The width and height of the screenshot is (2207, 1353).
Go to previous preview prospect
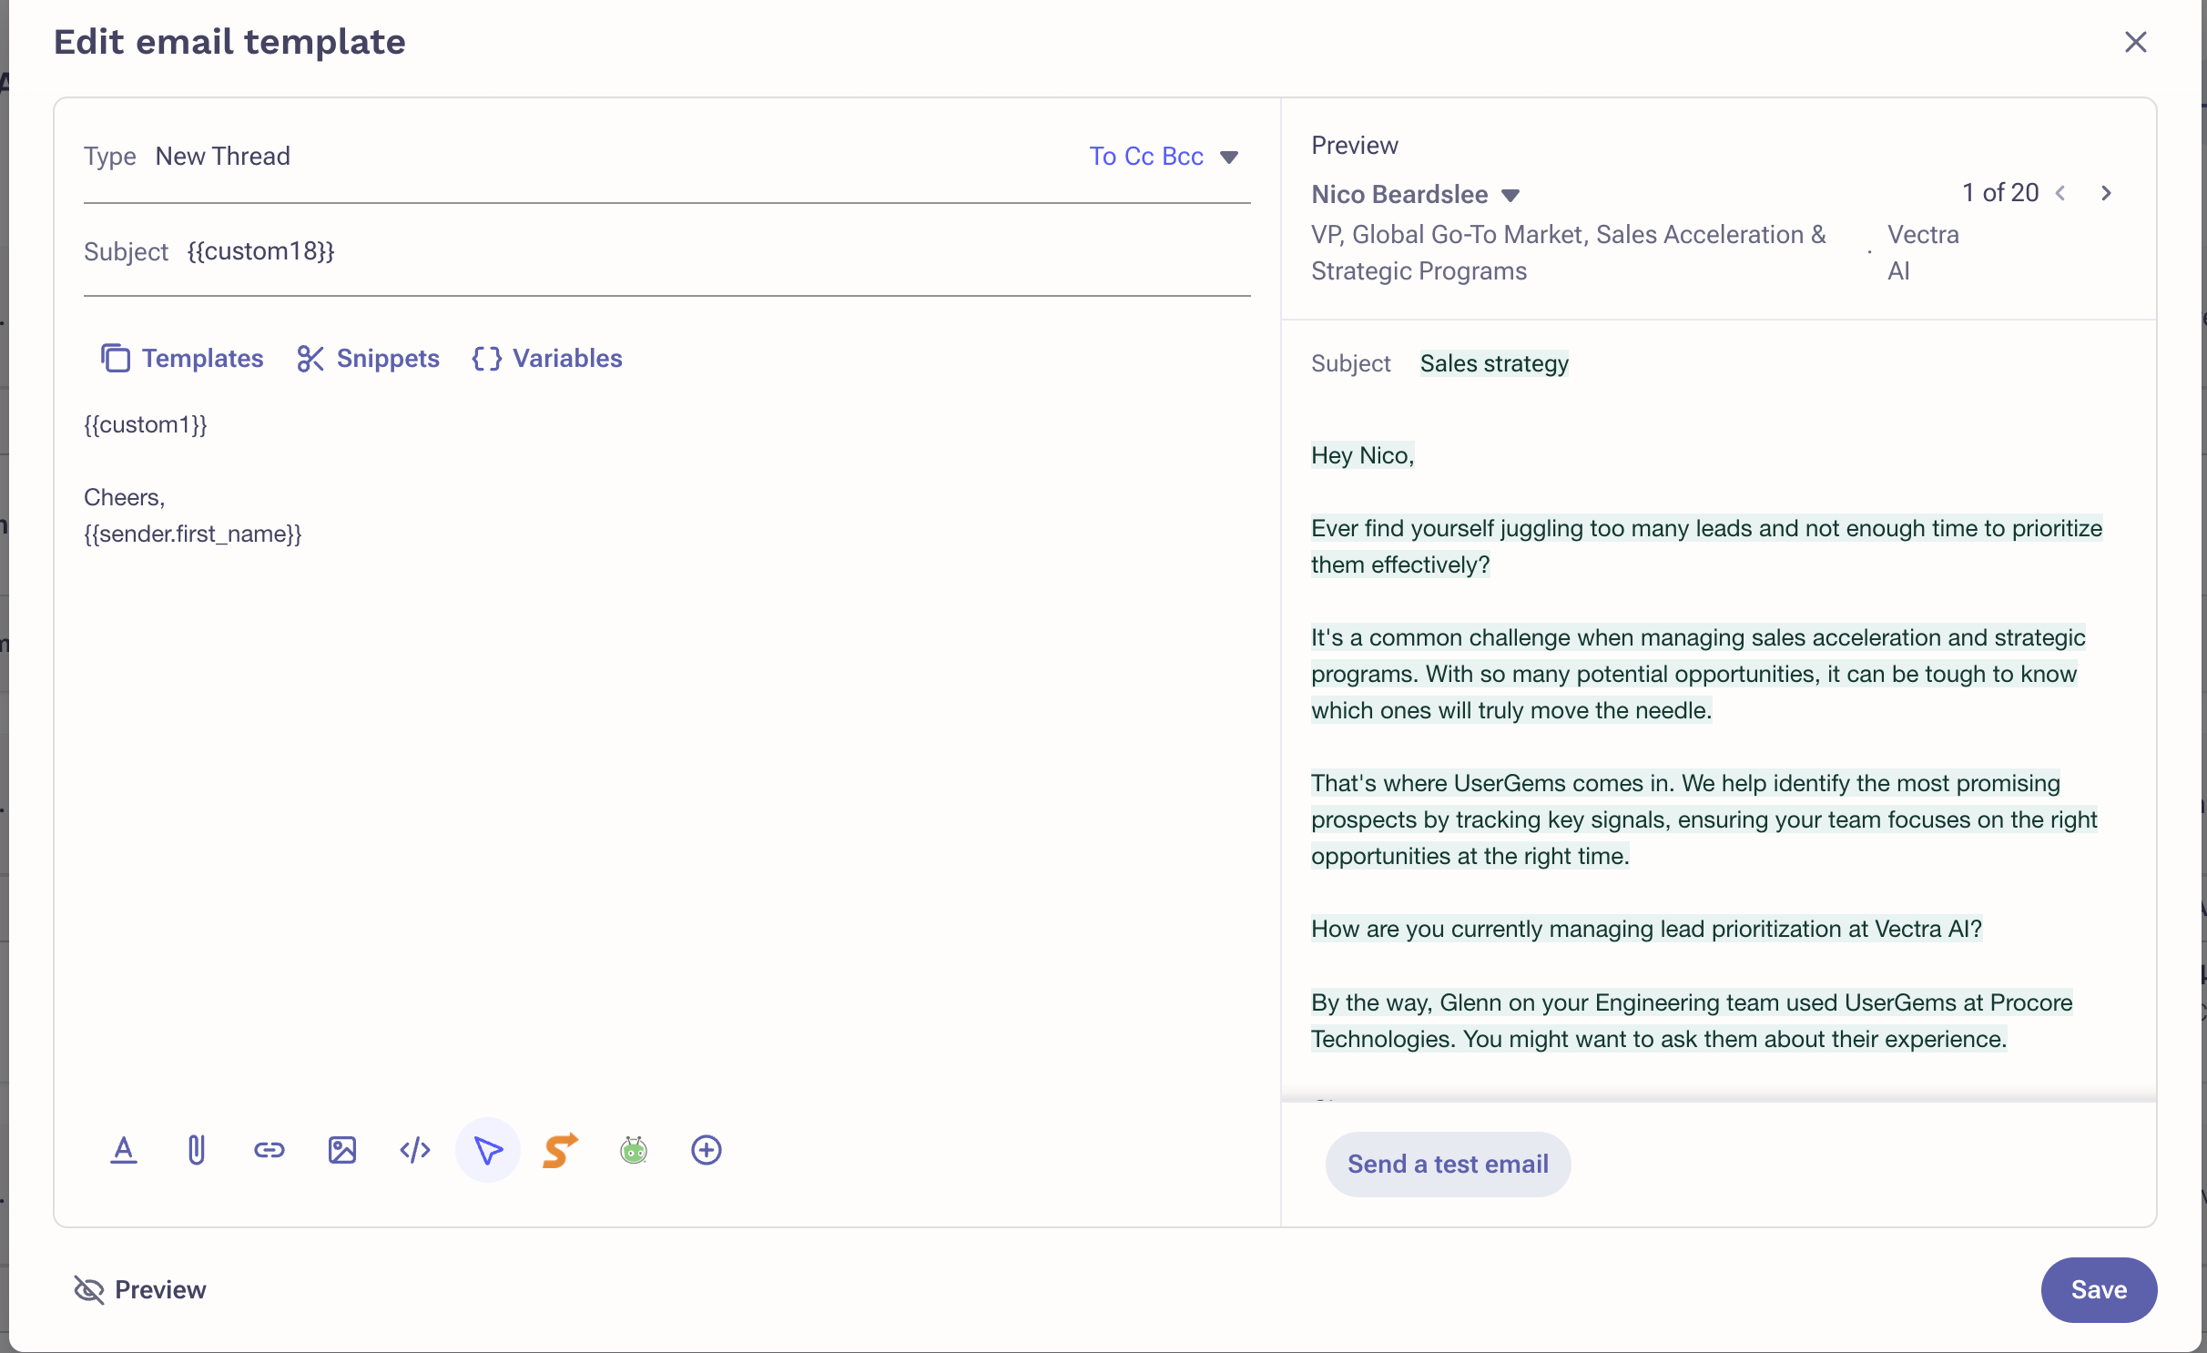pyautogui.click(x=2060, y=193)
